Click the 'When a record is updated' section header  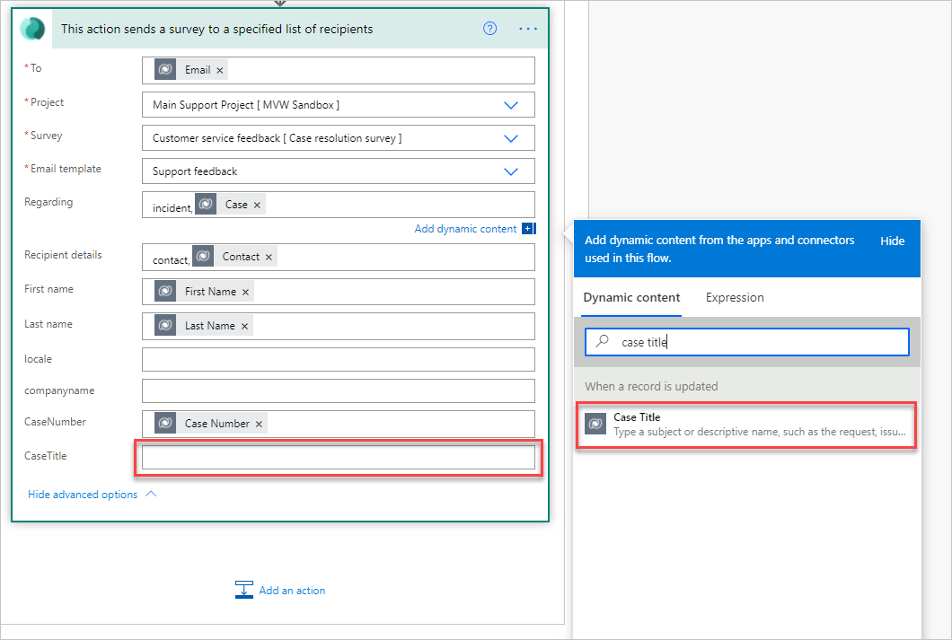[x=651, y=387]
